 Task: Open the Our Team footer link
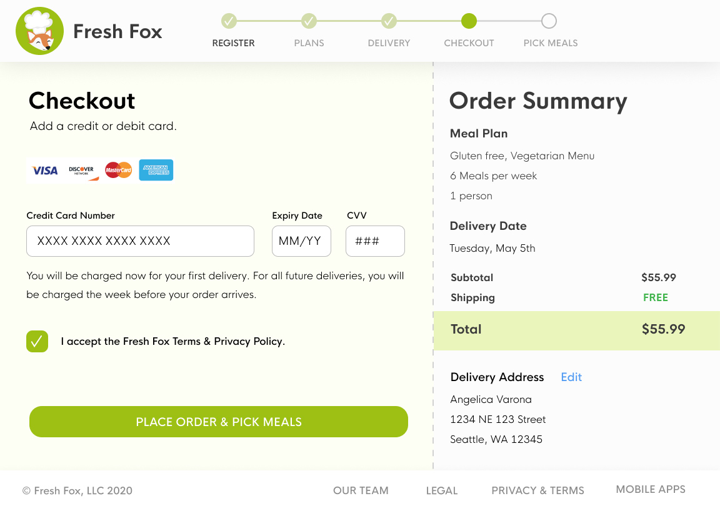tap(361, 490)
